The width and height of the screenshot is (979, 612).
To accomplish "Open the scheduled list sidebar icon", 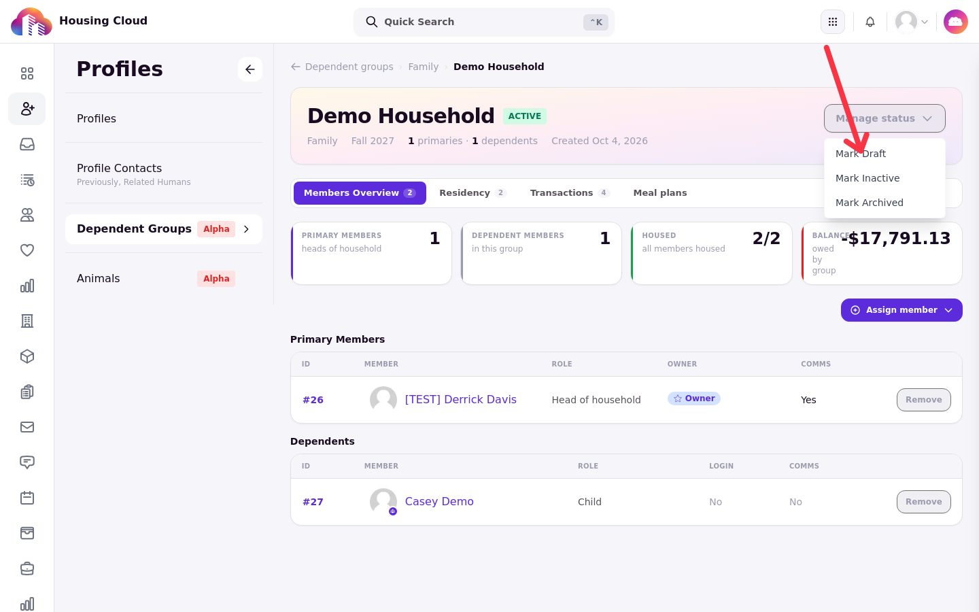I will click(27, 180).
